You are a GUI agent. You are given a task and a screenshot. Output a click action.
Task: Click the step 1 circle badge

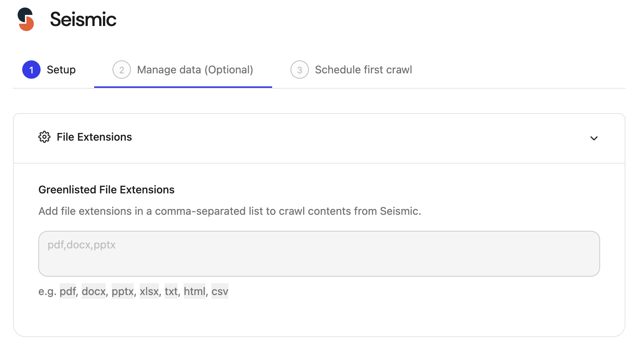(x=31, y=70)
